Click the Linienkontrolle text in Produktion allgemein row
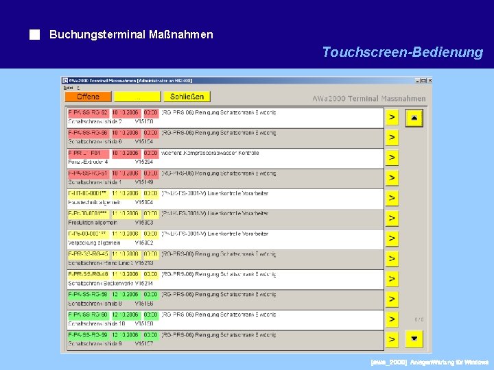This screenshot has height=370, width=494. tap(215, 214)
